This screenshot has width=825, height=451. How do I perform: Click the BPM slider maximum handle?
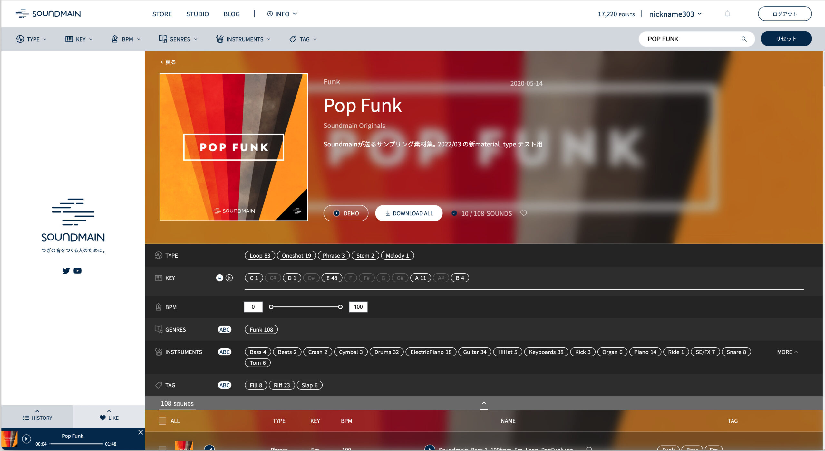pos(340,307)
